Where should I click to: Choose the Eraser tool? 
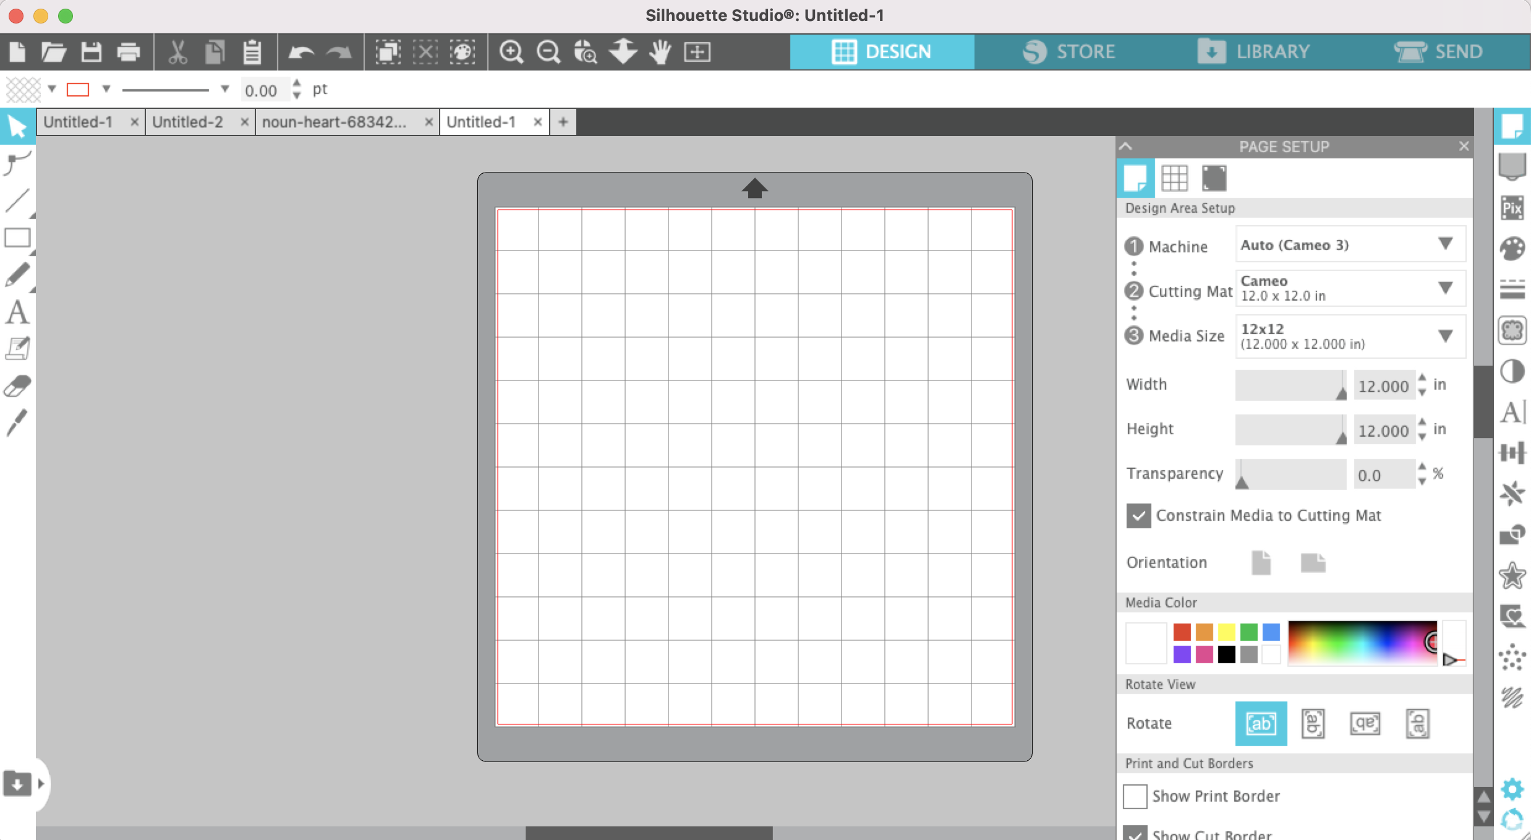[x=17, y=386]
